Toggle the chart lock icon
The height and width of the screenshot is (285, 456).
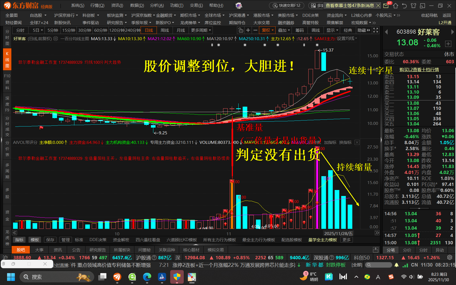(240, 30)
